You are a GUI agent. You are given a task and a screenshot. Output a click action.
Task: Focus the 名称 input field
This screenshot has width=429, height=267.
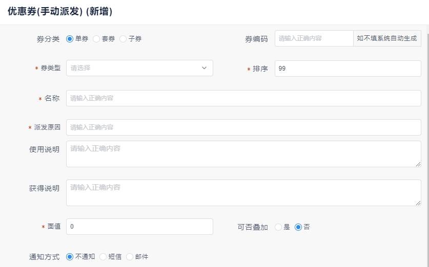pos(243,98)
